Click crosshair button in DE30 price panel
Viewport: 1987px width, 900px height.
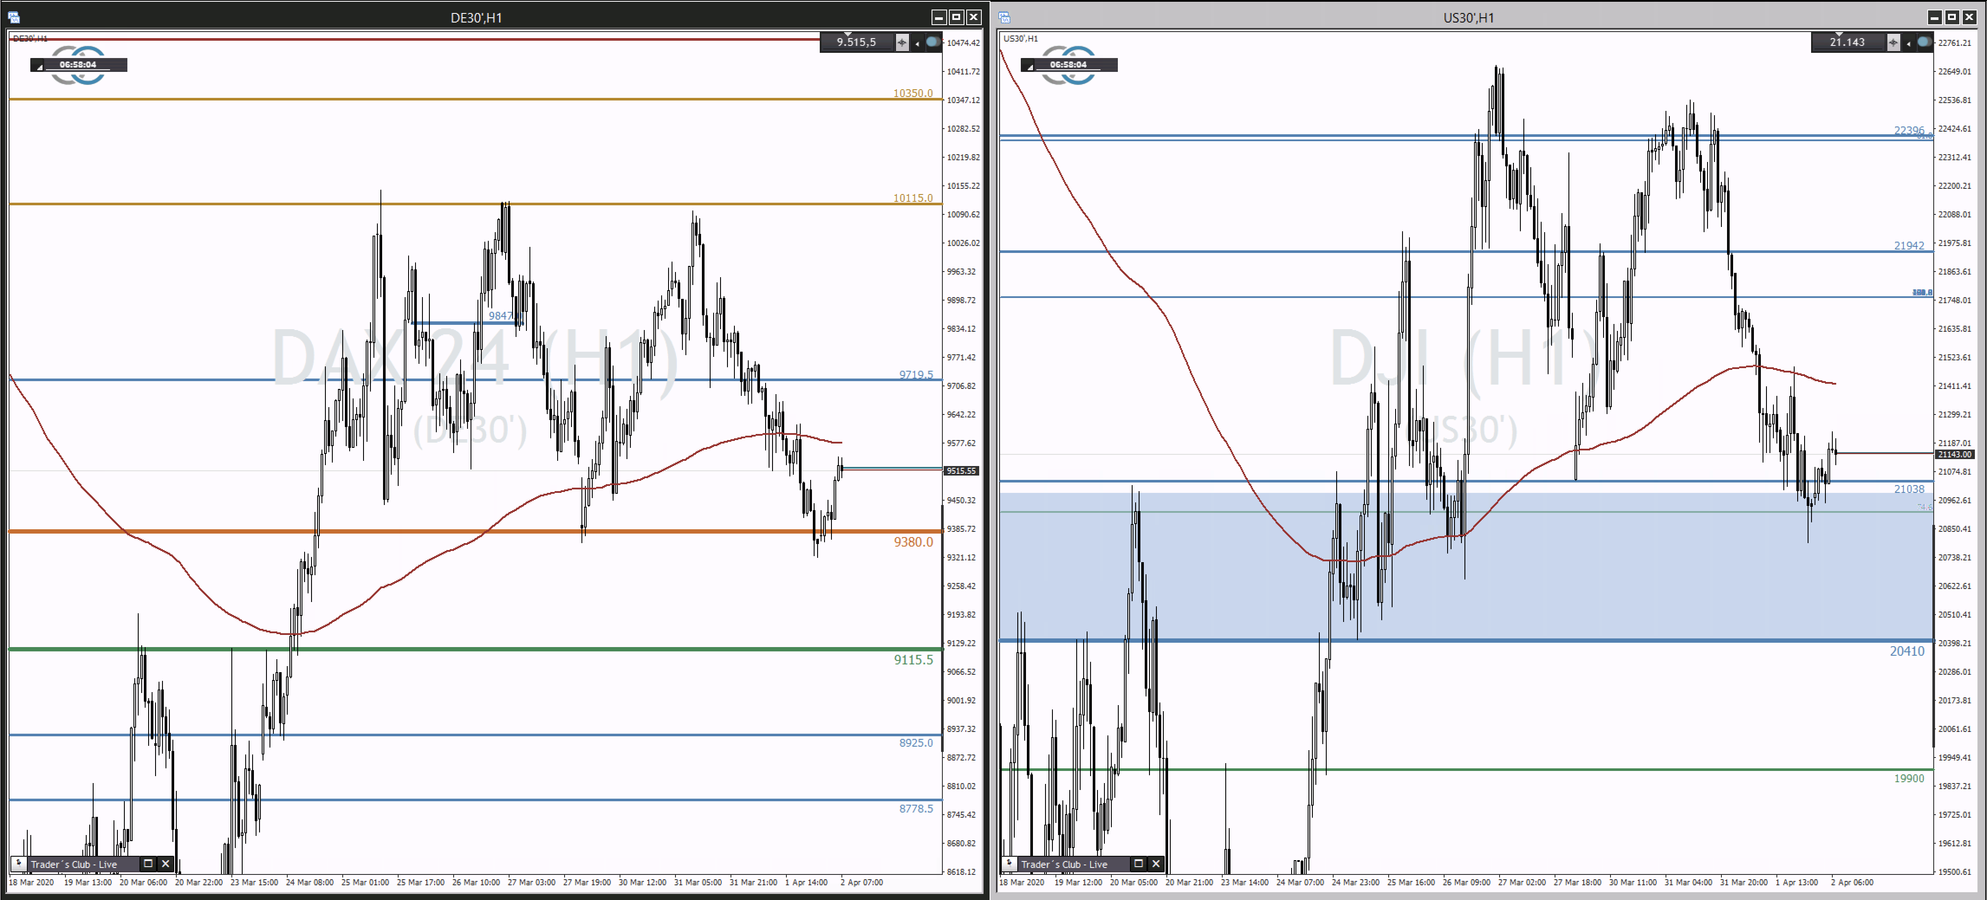coord(902,42)
